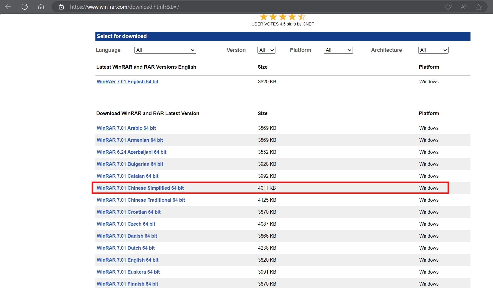The image size is (493, 288).
Task: Download WinRAR 7.01 Arabic 64 bit
Action: (x=126, y=128)
